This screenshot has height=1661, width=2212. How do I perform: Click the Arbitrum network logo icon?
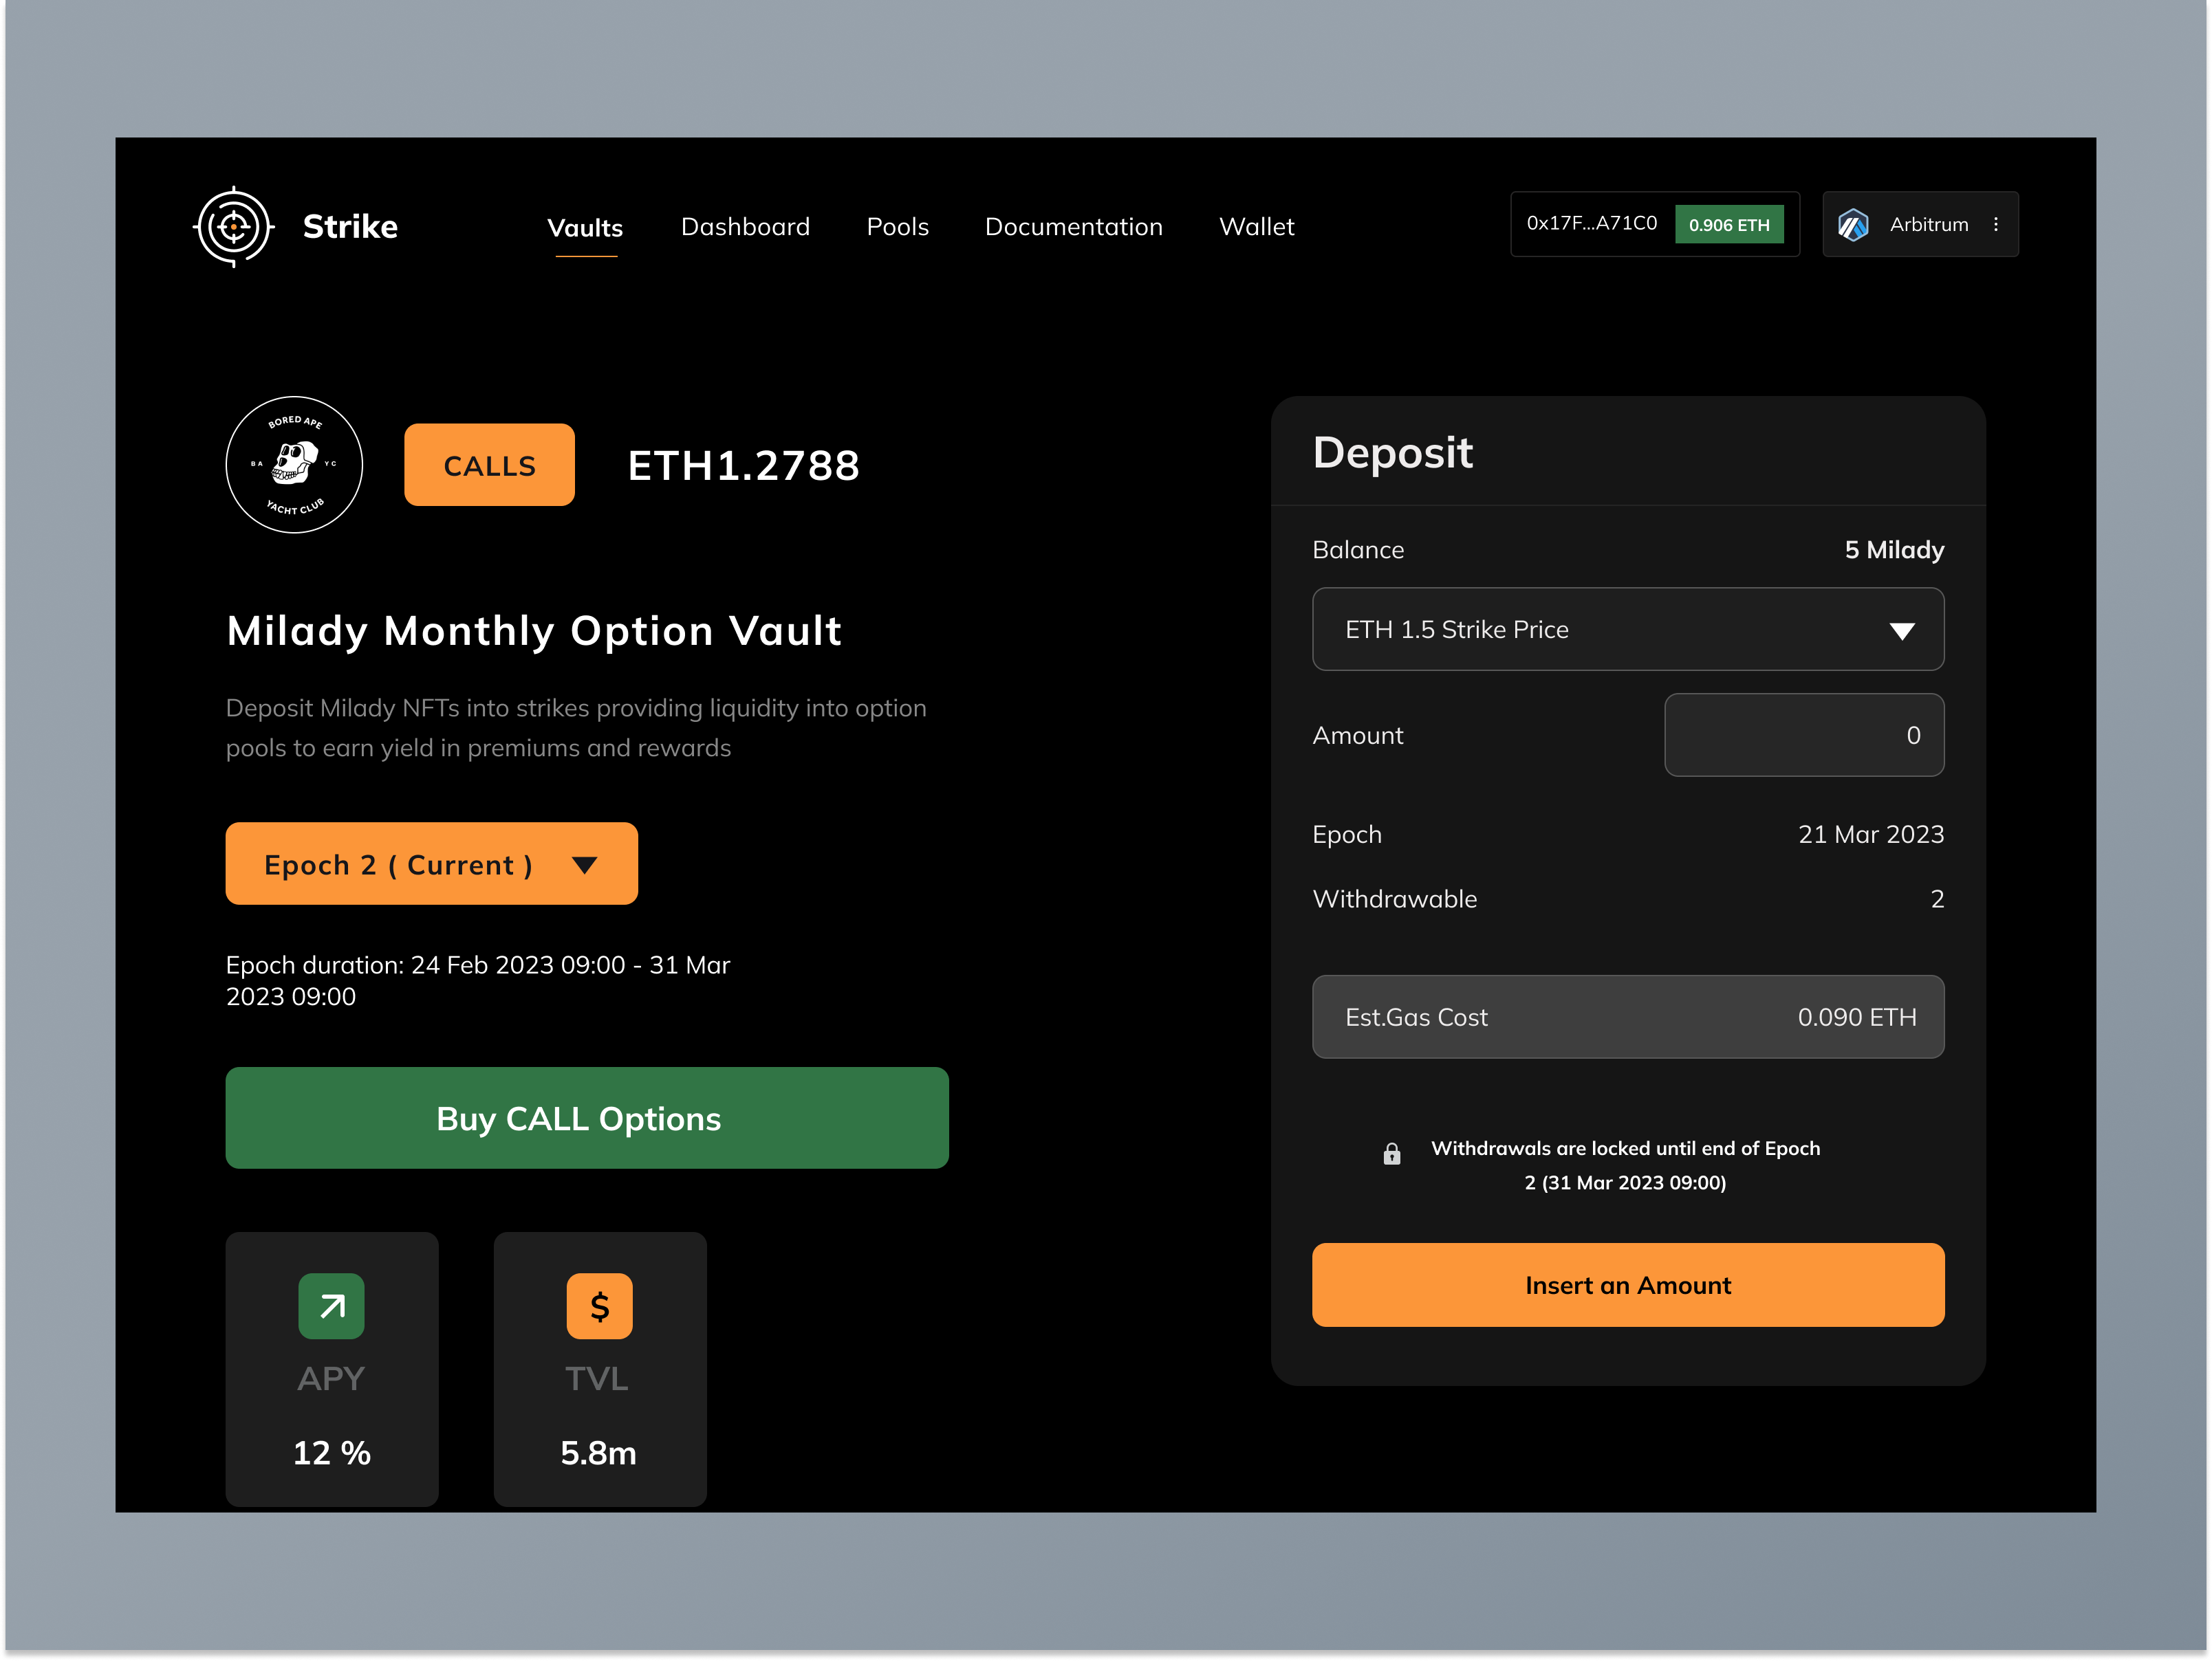(x=1853, y=225)
